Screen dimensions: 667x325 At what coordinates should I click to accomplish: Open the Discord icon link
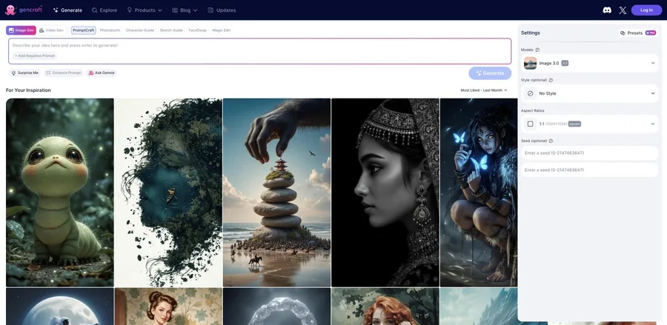tap(607, 10)
